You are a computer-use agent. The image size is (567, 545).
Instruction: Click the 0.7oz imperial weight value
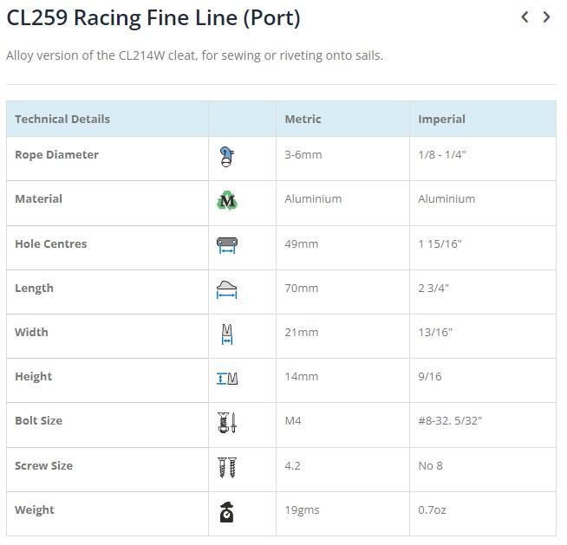tap(432, 510)
